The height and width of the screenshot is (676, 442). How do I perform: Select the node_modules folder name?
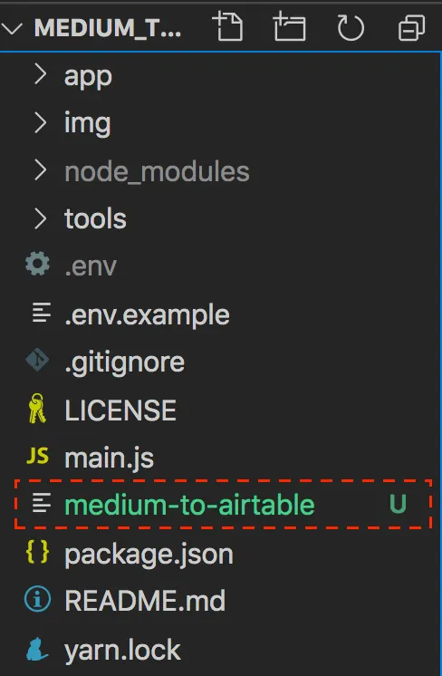[x=157, y=171]
